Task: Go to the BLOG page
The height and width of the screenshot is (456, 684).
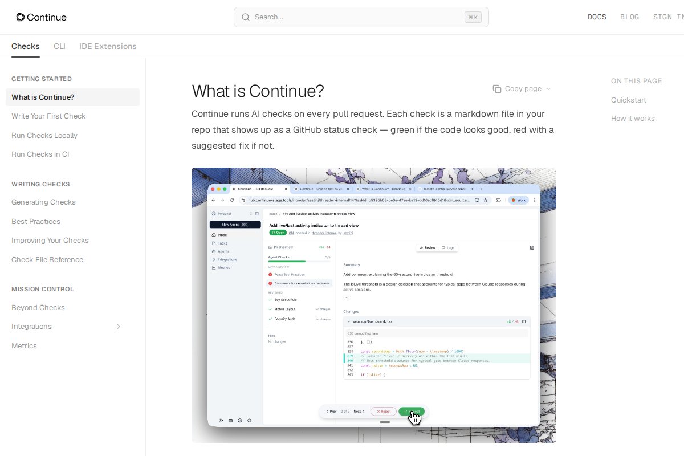Action: (629, 17)
